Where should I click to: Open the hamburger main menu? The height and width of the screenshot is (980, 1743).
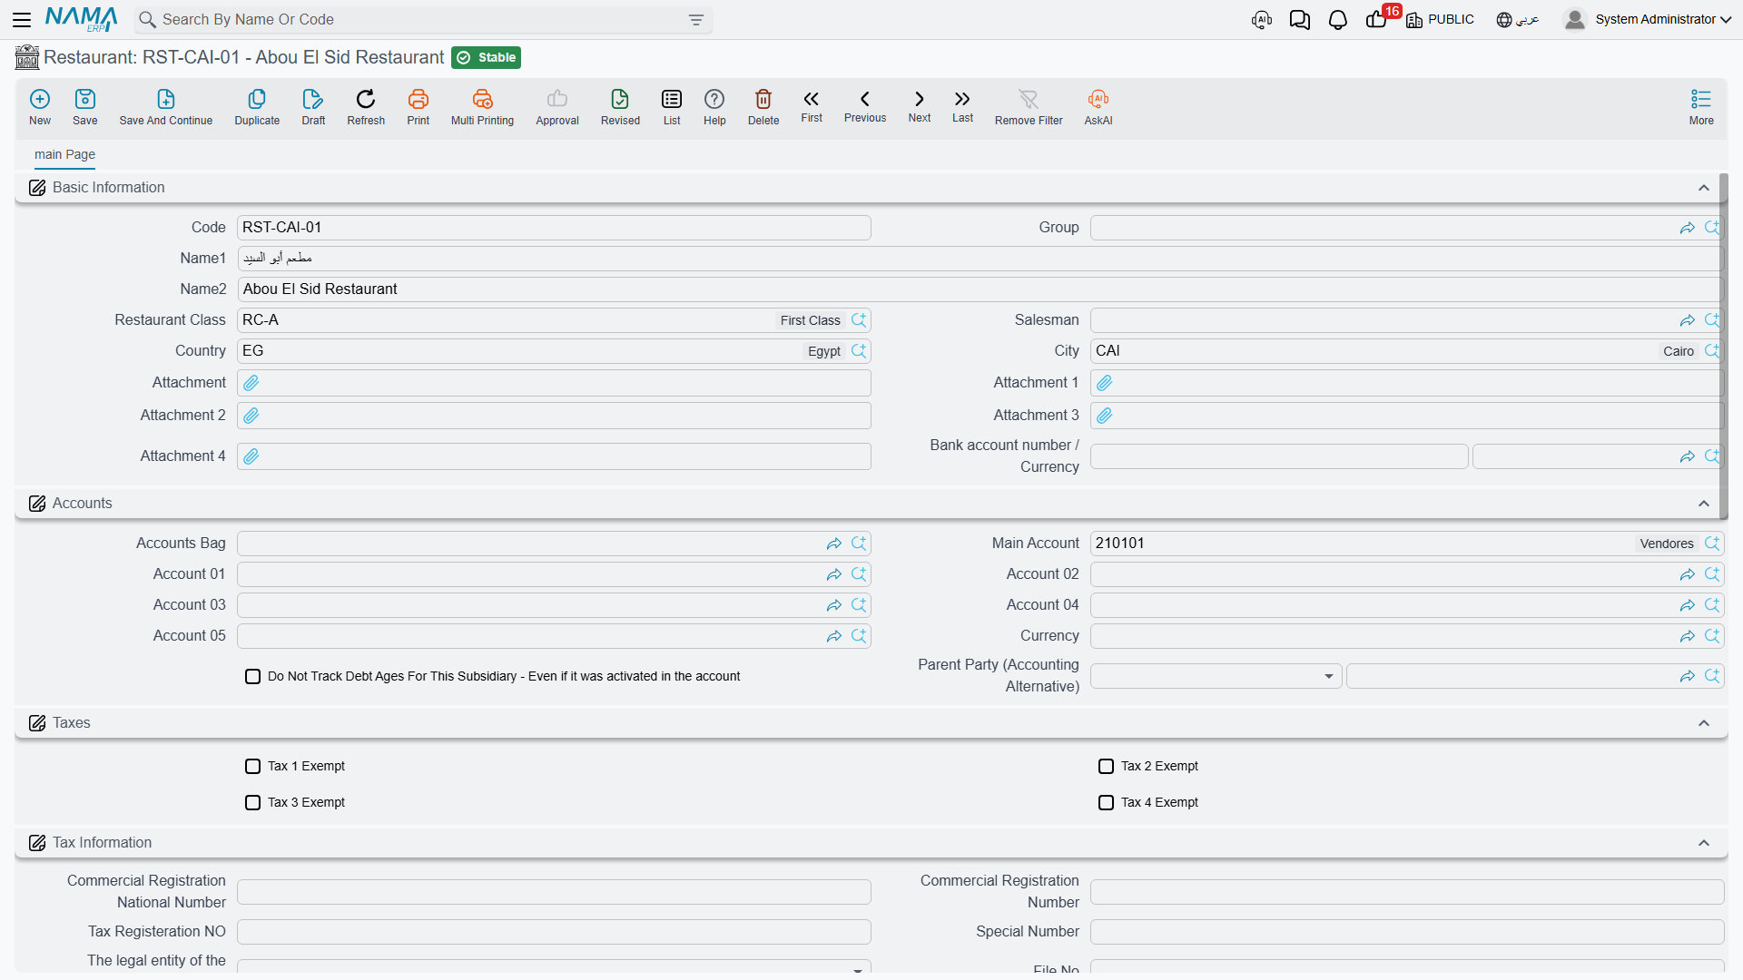coord(22,20)
